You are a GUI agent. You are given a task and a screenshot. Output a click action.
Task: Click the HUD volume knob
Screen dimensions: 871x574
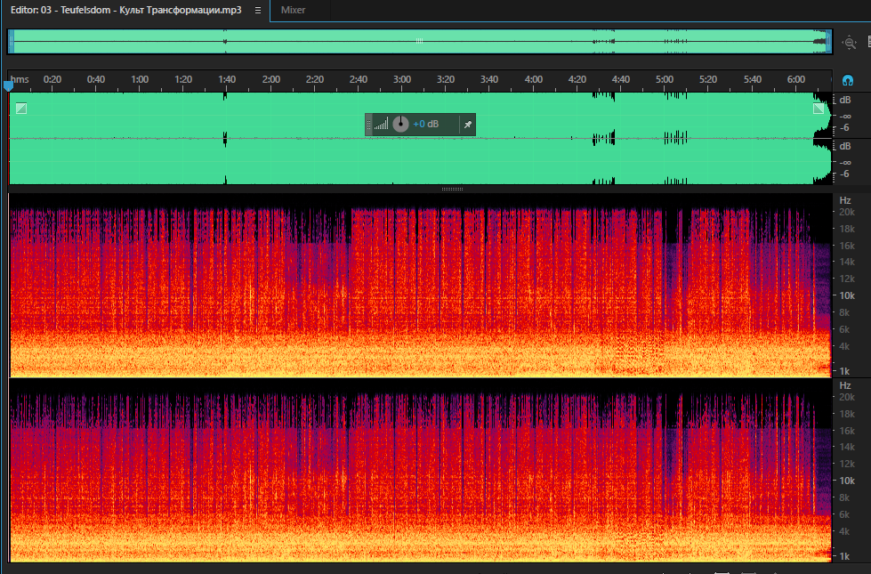(x=400, y=124)
